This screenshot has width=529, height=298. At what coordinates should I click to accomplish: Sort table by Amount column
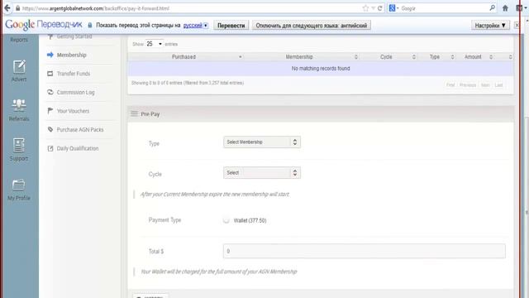[x=475, y=57]
